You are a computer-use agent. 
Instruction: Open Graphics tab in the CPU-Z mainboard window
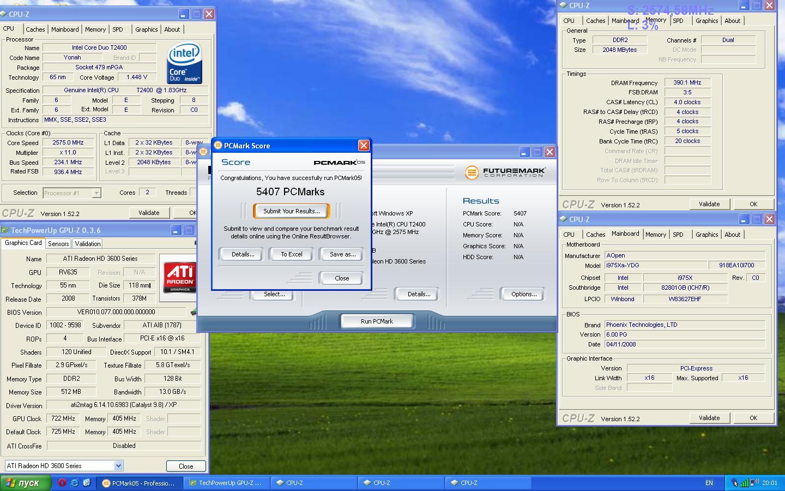[x=707, y=235]
